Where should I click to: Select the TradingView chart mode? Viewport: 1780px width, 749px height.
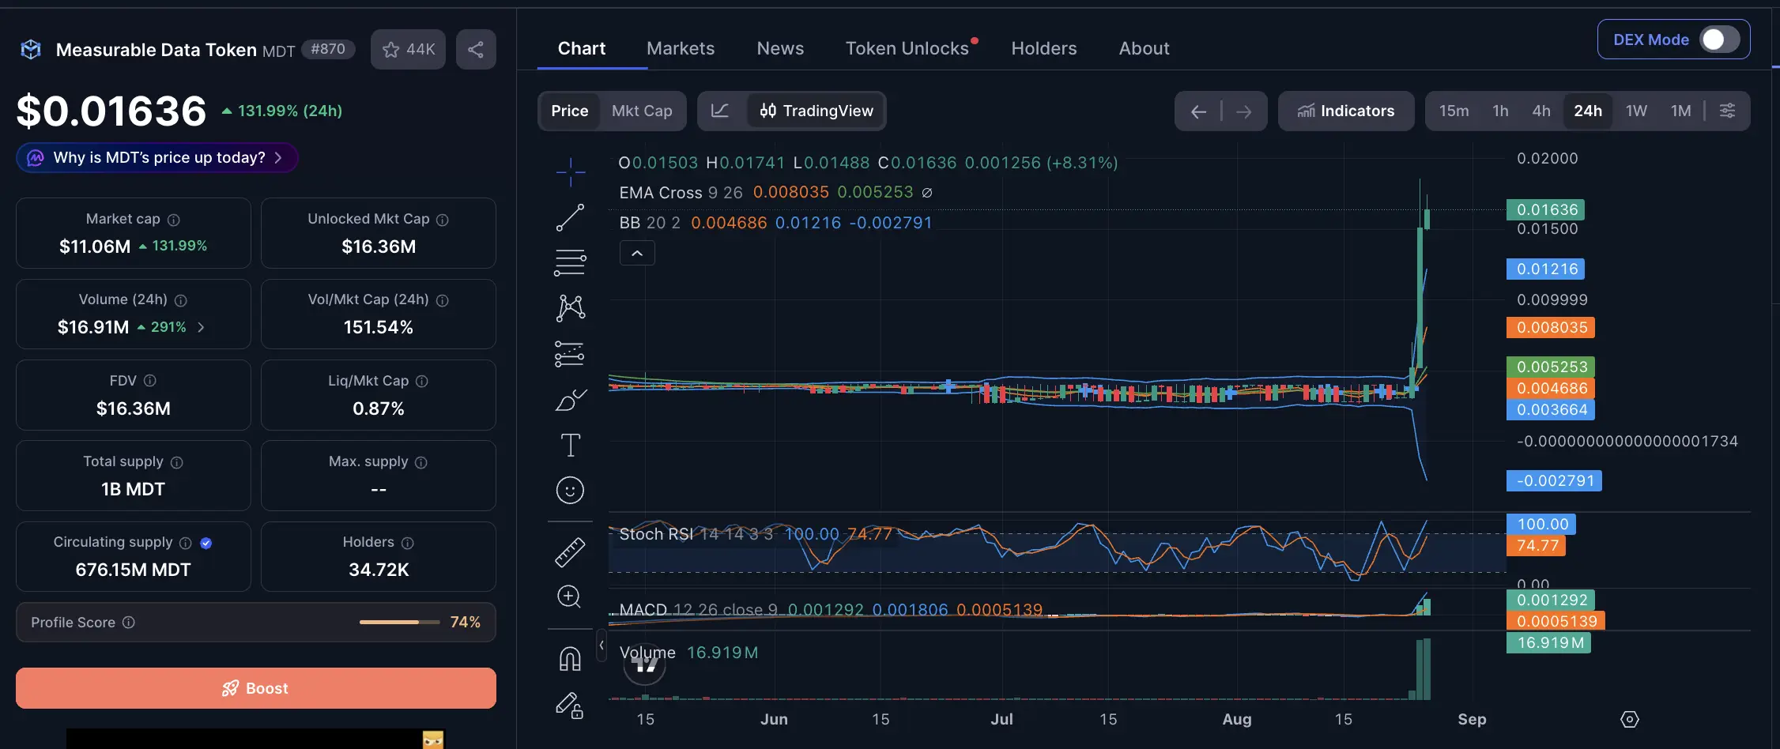point(816,111)
